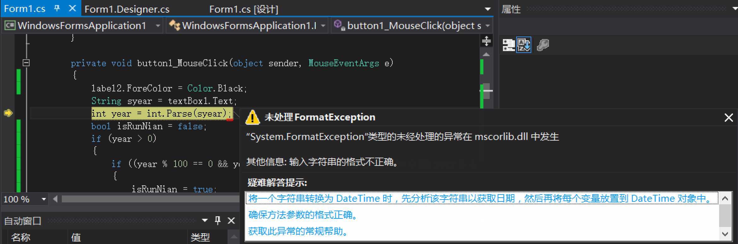The width and height of the screenshot is (738, 244).
Task: Click the yellow current-statement arrow in margin
Action: [8, 113]
